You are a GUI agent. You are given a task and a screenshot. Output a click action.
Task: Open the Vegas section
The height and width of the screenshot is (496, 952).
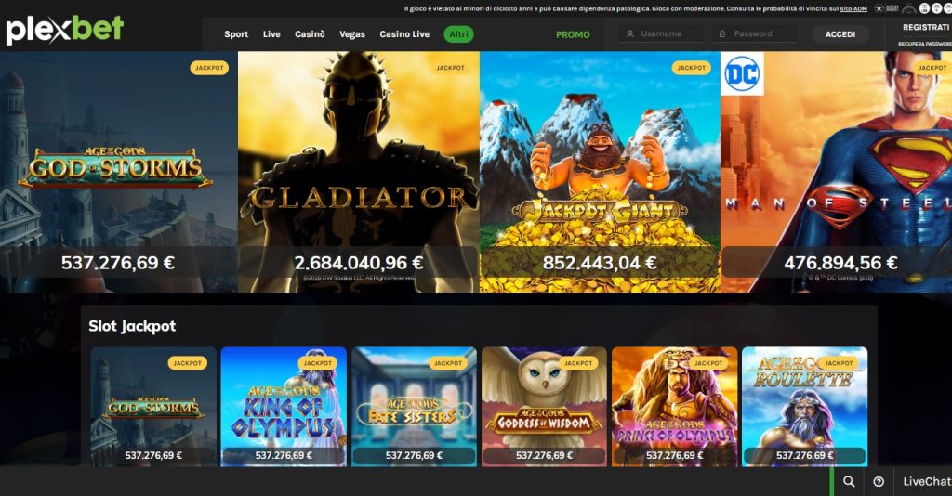point(352,34)
